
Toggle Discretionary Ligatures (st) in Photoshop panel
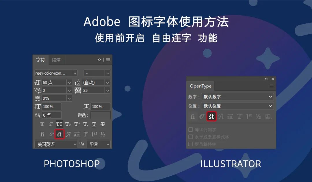(59, 134)
